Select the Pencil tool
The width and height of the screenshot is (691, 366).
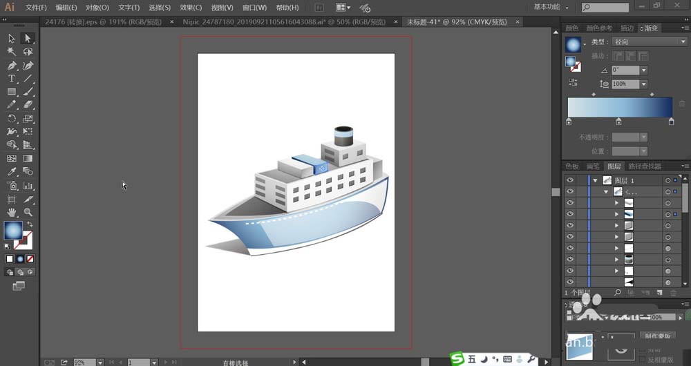pyautogui.click(x=12, y=105)
